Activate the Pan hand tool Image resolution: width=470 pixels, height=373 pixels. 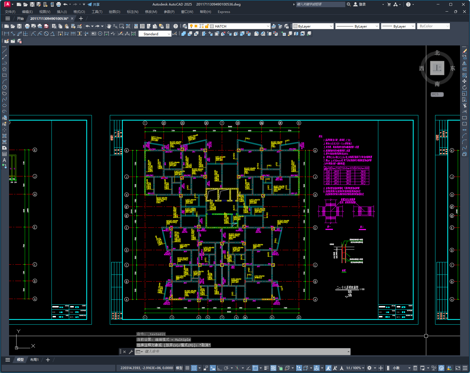[x=109, y=26]
